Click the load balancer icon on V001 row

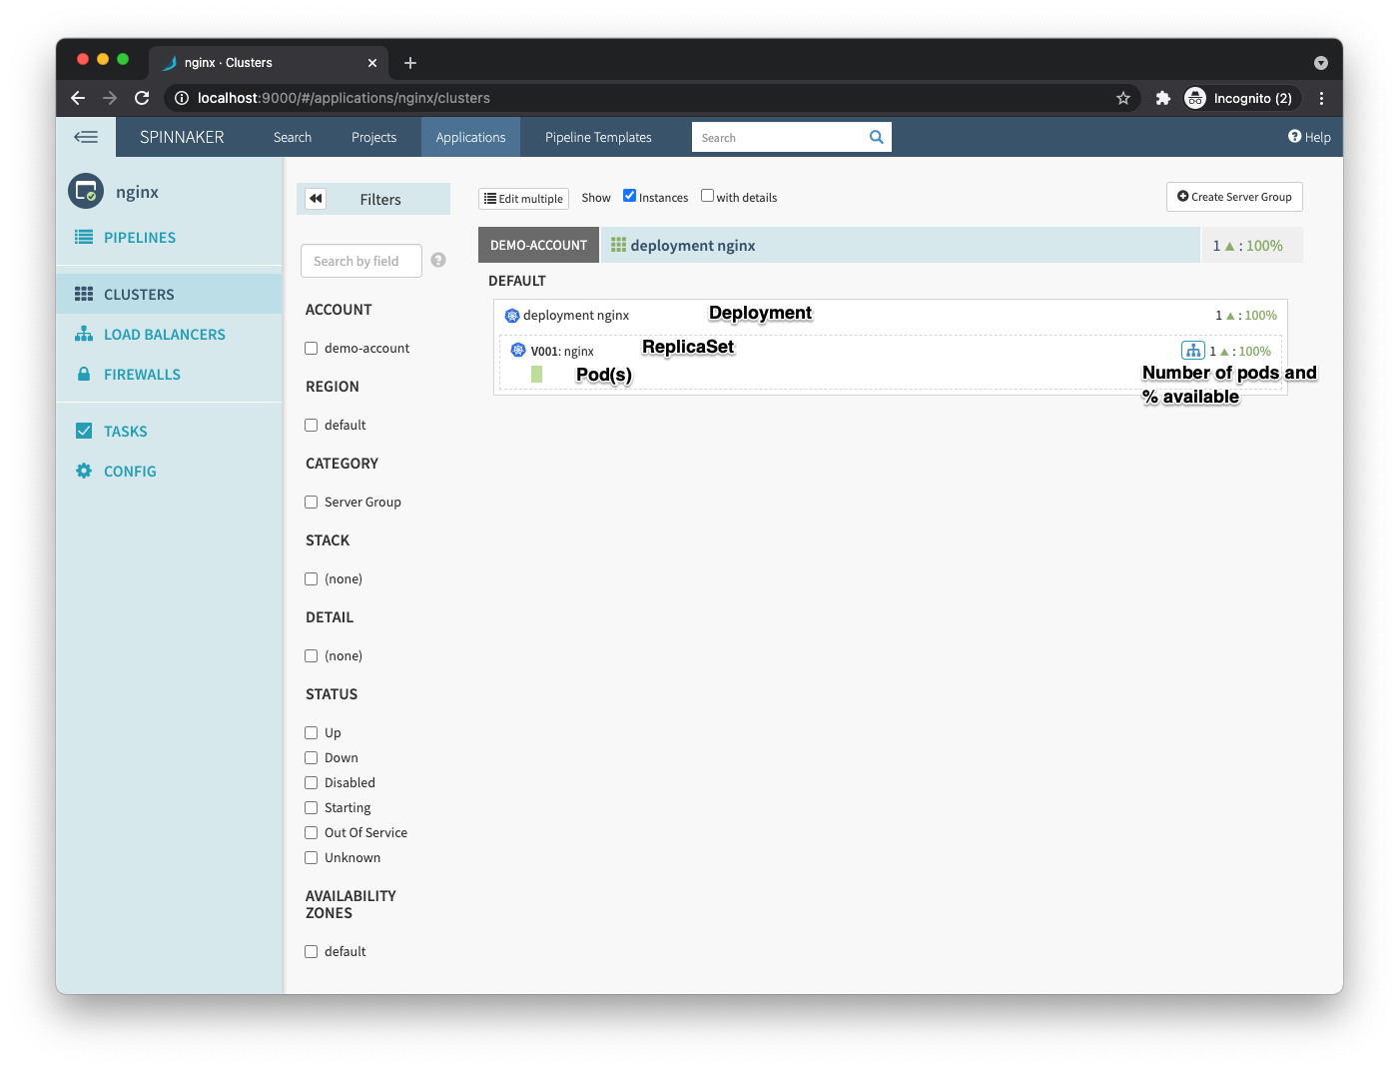tap(1193, 350)
